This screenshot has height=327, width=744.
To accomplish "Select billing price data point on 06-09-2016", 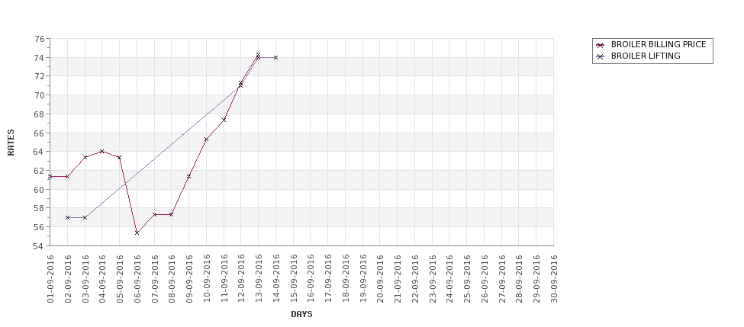I will coord(137,232).
